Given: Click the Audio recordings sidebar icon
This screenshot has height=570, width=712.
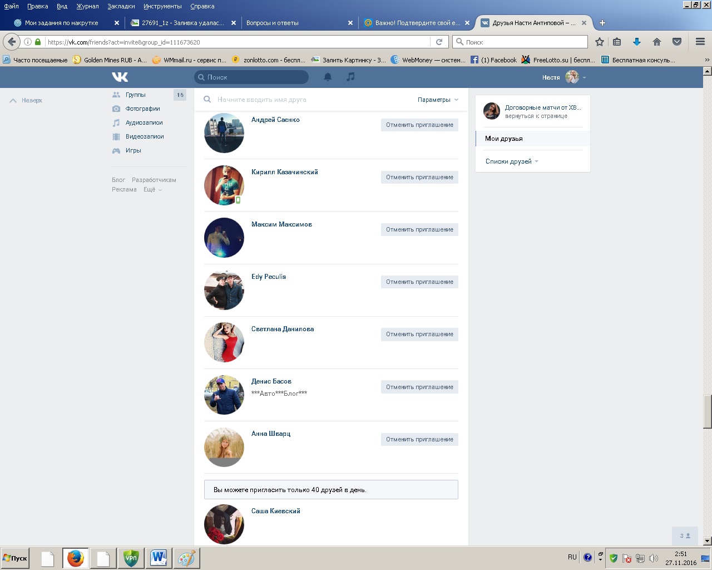Looking at the screenshot, I should coord(116,122).
